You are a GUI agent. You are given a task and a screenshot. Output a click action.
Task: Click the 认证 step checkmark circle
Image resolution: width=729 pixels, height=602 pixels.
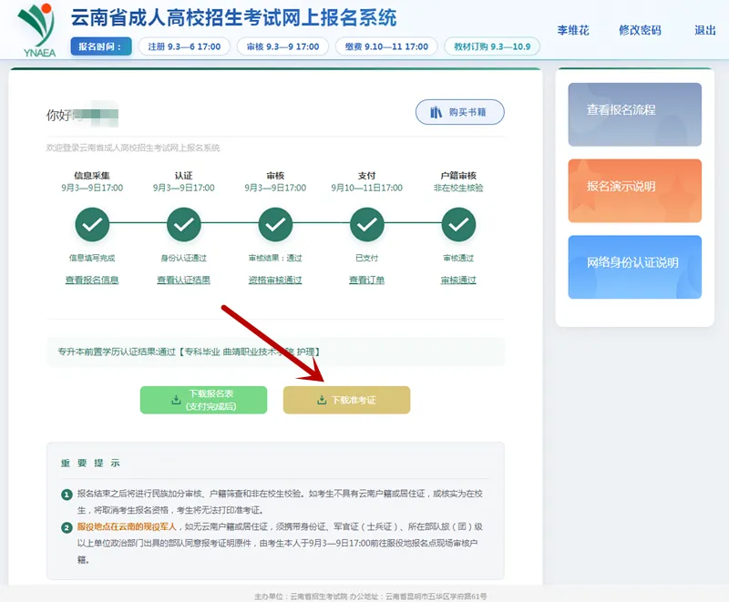[184, 224]
